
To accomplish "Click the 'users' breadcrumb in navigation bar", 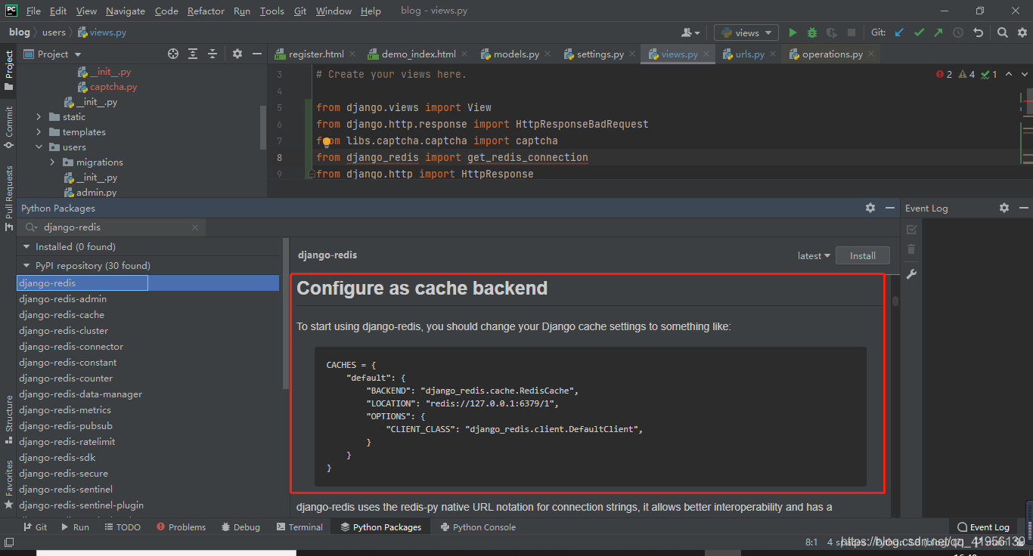I will [x=54, y=32].
